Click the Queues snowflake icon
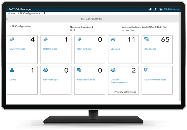 (x=113, y=39)
